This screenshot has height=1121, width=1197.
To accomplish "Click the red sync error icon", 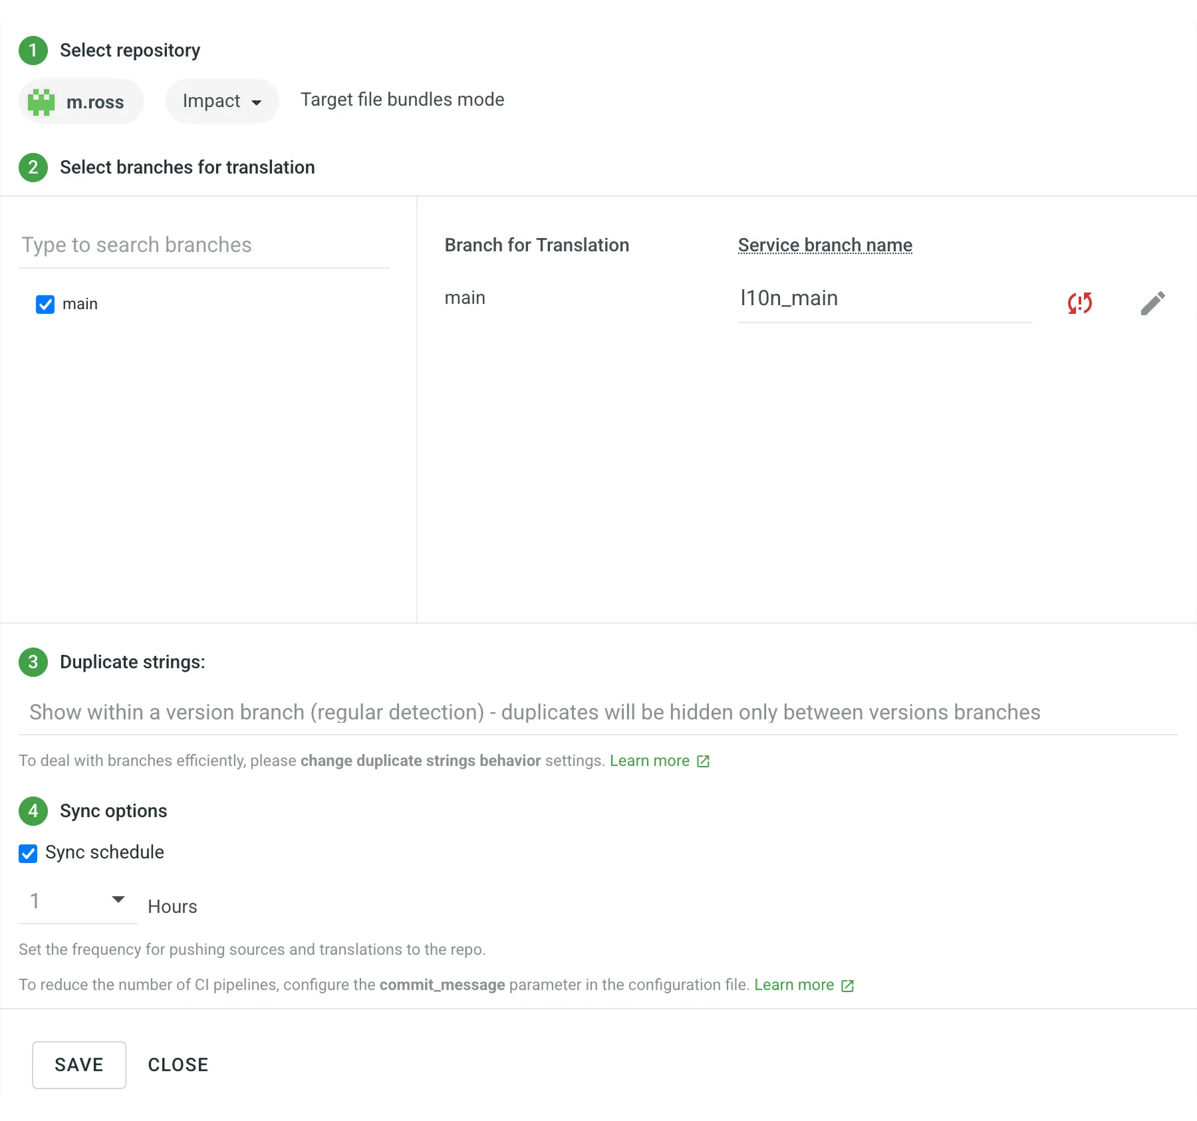I will 1079,303.
